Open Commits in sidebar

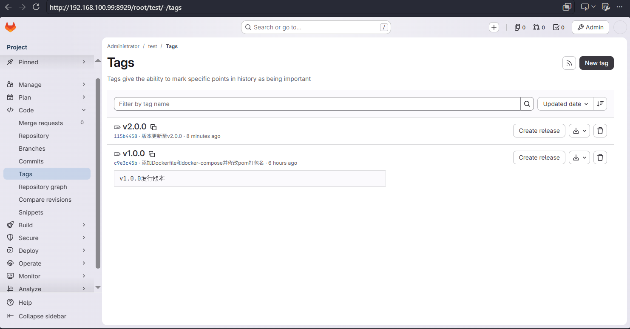47,161
